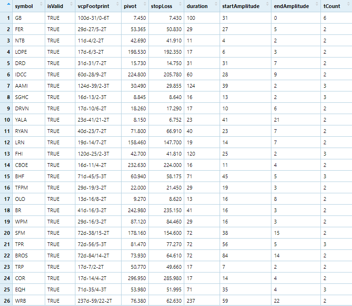Sort by the pivot column header
The image size is (352, 306).
point(135,6)
